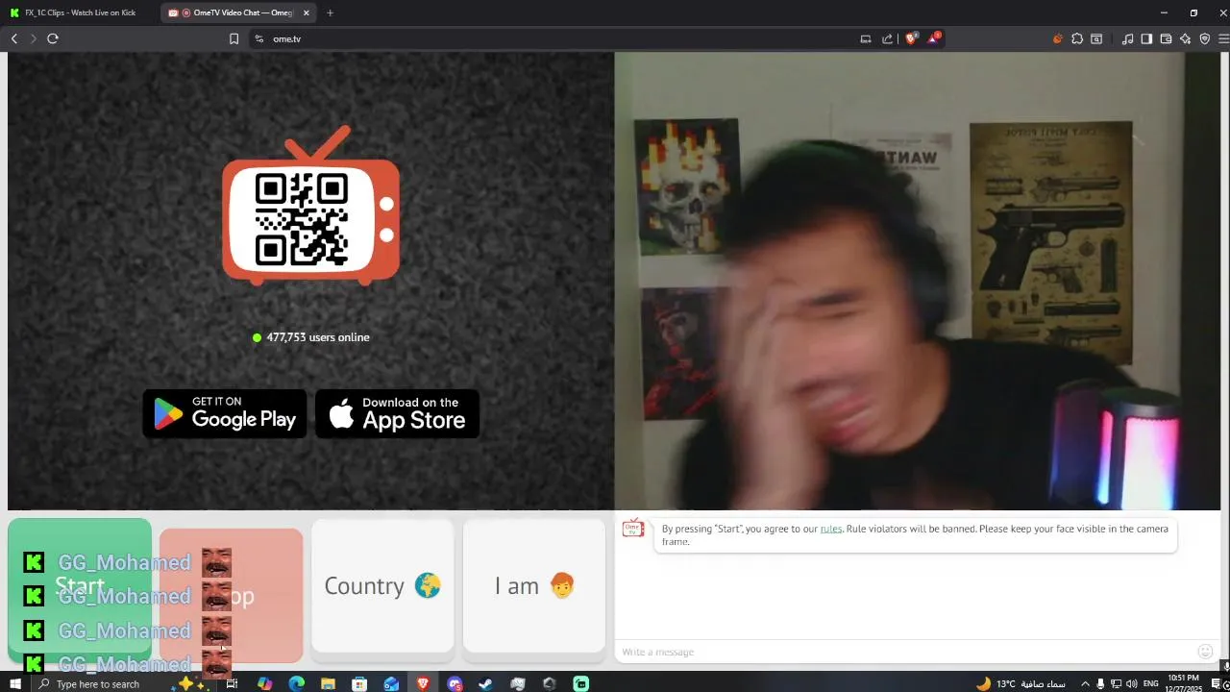Toggle the browser sidebar panel
1230x692 pixels.
(x=1146, y=38)
